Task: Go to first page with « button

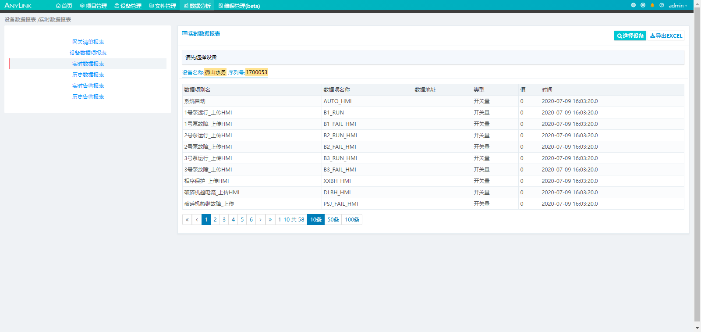Action: 187,220
